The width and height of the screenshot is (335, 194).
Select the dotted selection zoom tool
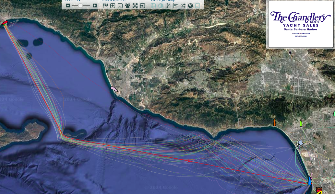click(120, 6)
